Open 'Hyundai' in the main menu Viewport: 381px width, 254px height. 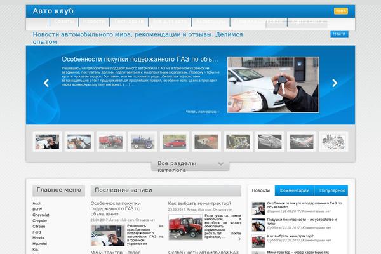click(40, 244)
